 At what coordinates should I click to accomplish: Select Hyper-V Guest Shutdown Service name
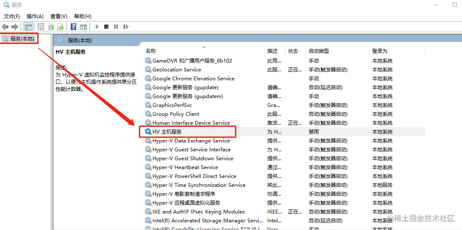[x=193, y=158]
